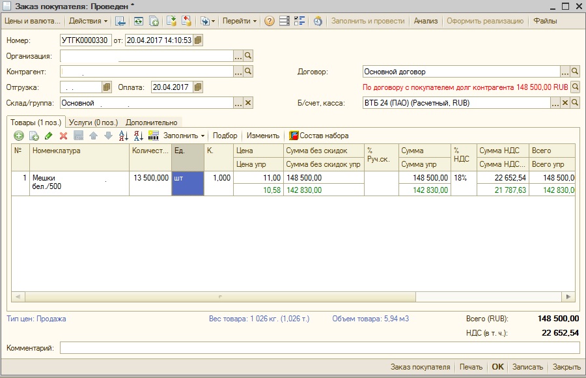The width and height of the screenshot is (586, 378).
Task: Open the Дополнительно tab
Action: [x=151, y=122]
